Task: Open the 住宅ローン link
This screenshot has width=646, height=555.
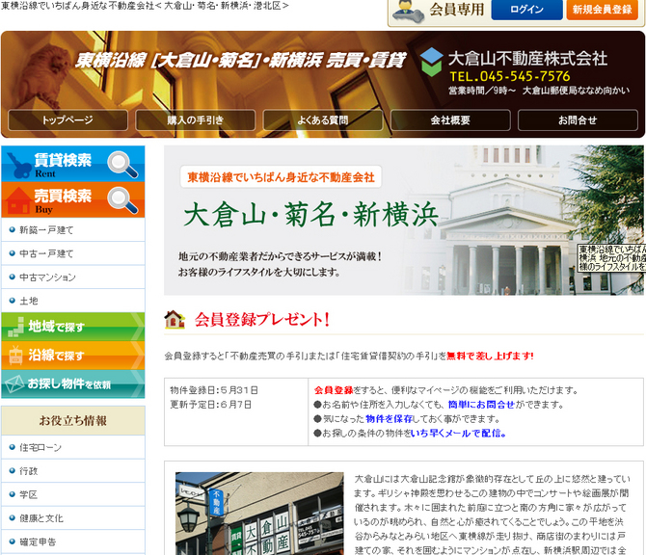Action: click(40, 447)
